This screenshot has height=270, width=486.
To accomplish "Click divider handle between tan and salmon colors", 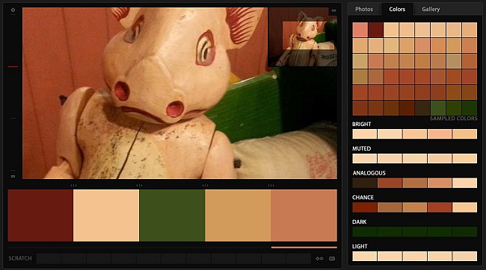I will 271,185.
